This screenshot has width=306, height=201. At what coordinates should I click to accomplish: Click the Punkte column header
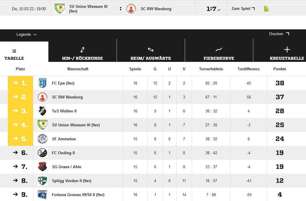[x=279, y=69]
